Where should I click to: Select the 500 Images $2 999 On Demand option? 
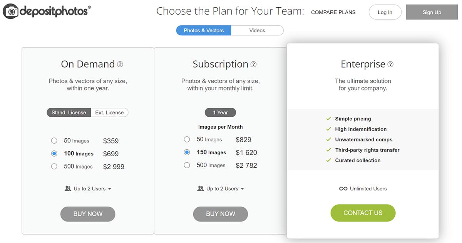point(54,167)
